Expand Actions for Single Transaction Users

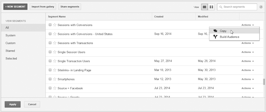pyautogui.click(x=248, y=61)
